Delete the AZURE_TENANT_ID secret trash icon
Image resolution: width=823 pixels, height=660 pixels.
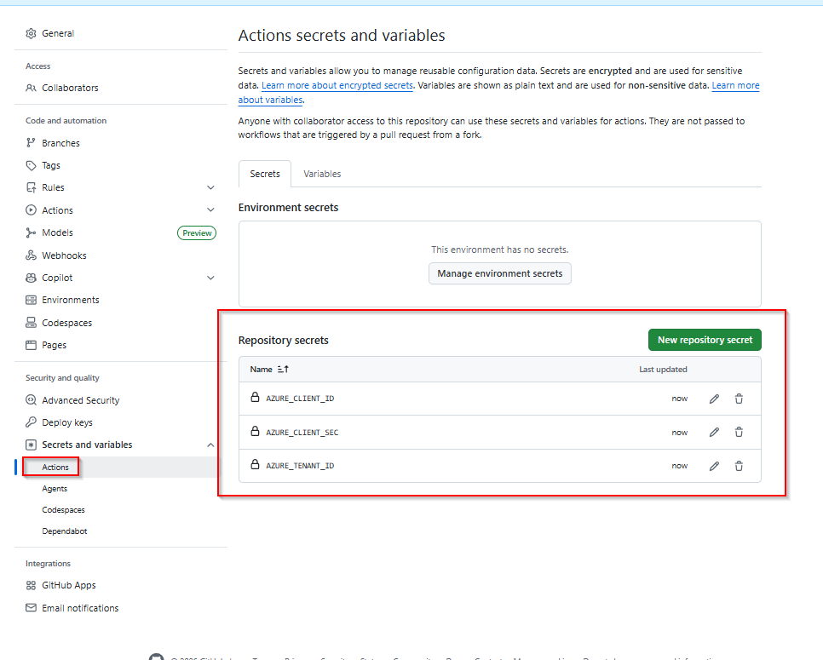739,466
